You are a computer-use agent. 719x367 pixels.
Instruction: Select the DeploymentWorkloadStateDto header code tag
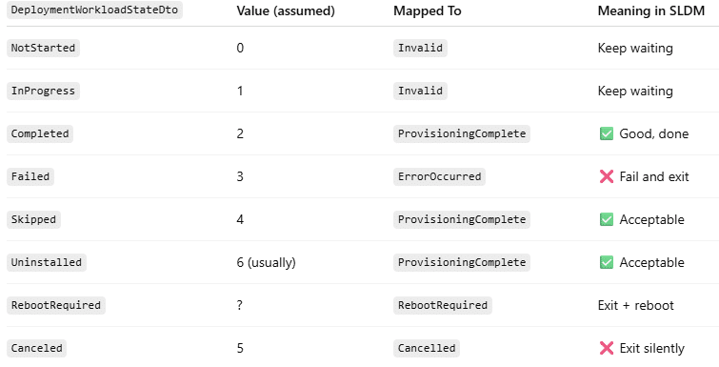tap(94, 10)
